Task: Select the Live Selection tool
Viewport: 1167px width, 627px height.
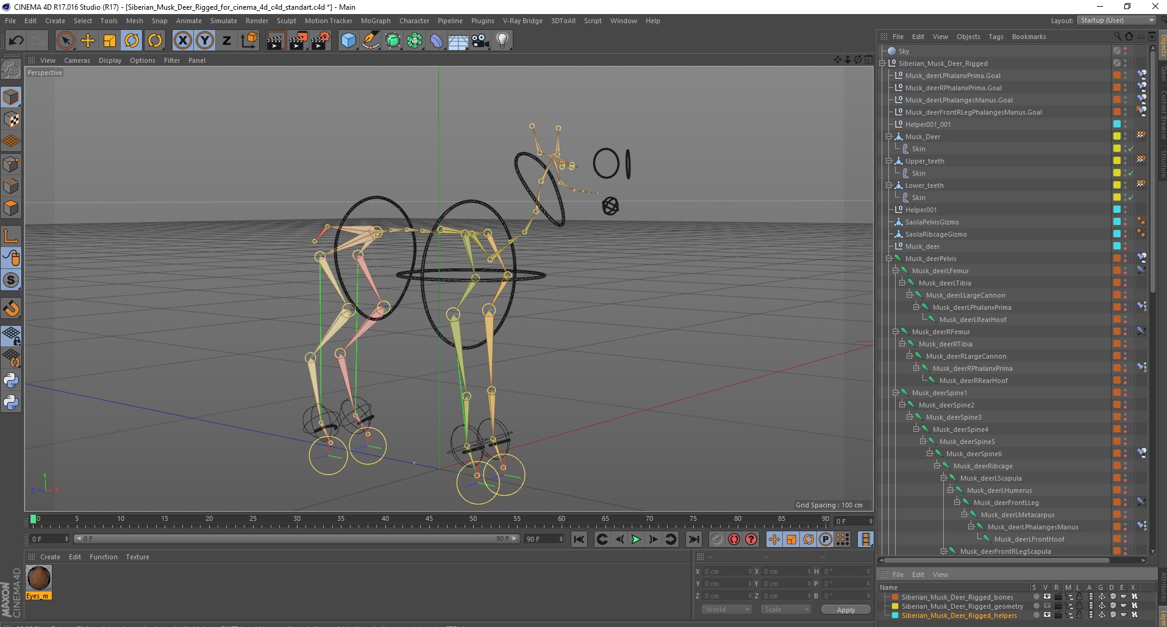Action: click(65, 40)
